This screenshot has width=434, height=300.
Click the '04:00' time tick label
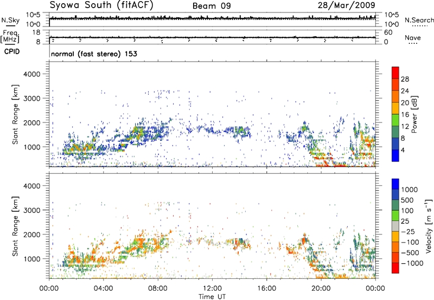pyautogui.click(x=103, y=289)
